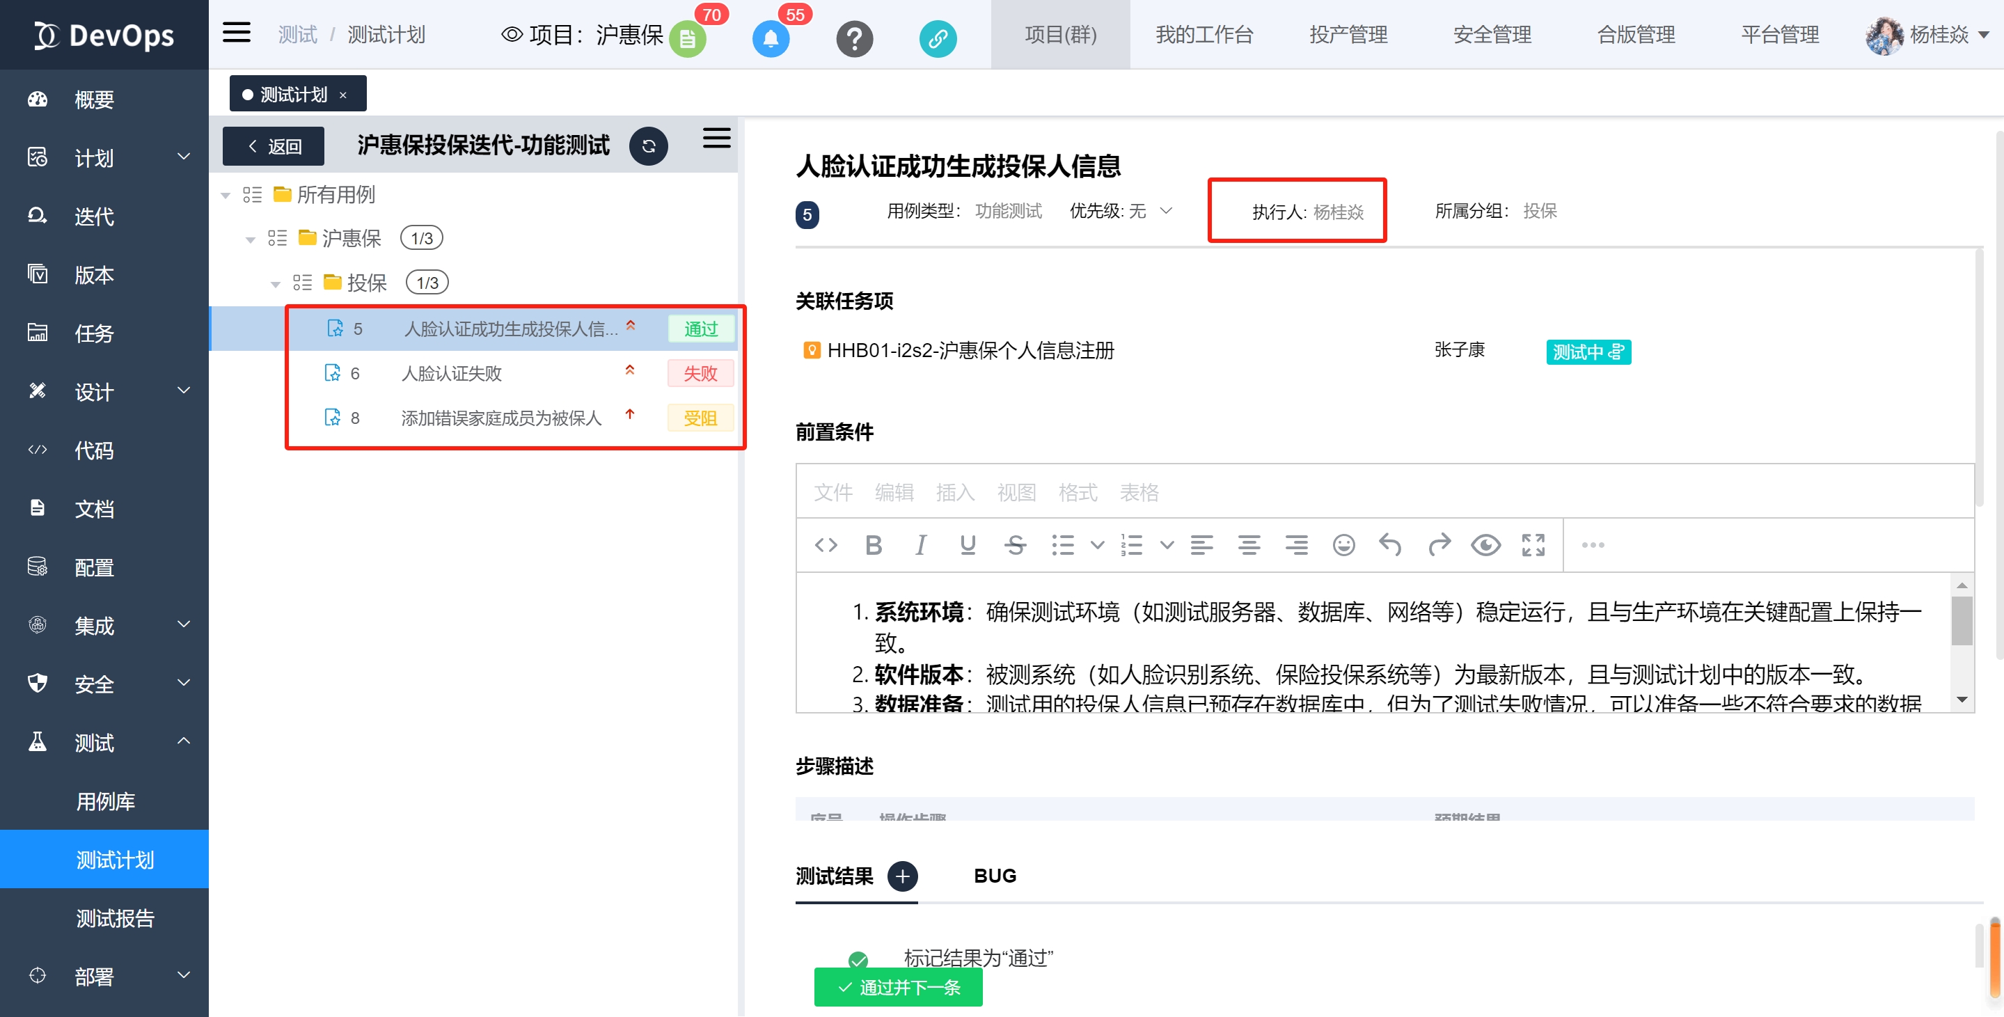The width and height of the screenshot is (2004, 1017).
Task: Click the green 通过并下一条 button
Action: click(898, 986)
